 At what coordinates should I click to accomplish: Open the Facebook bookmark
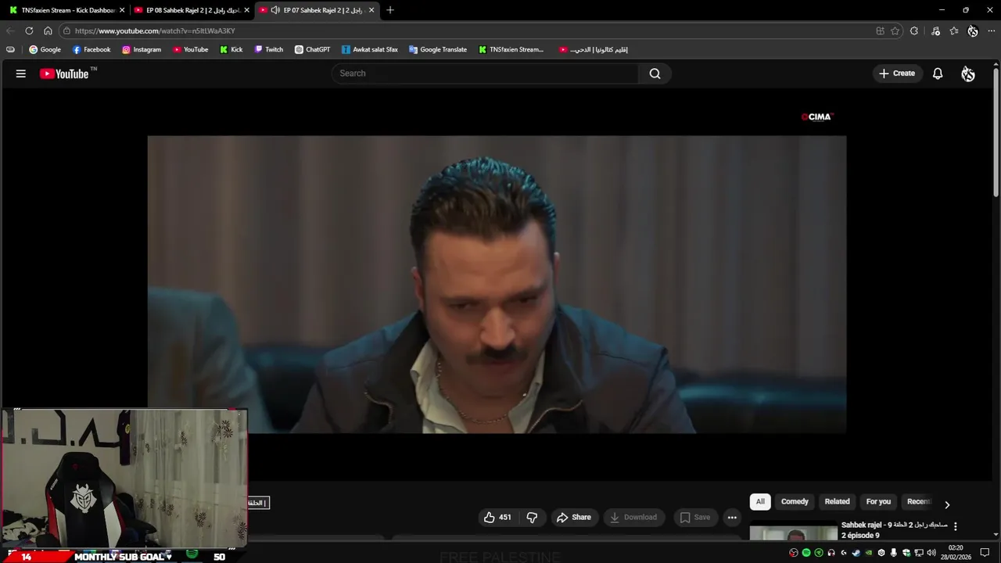91,49
